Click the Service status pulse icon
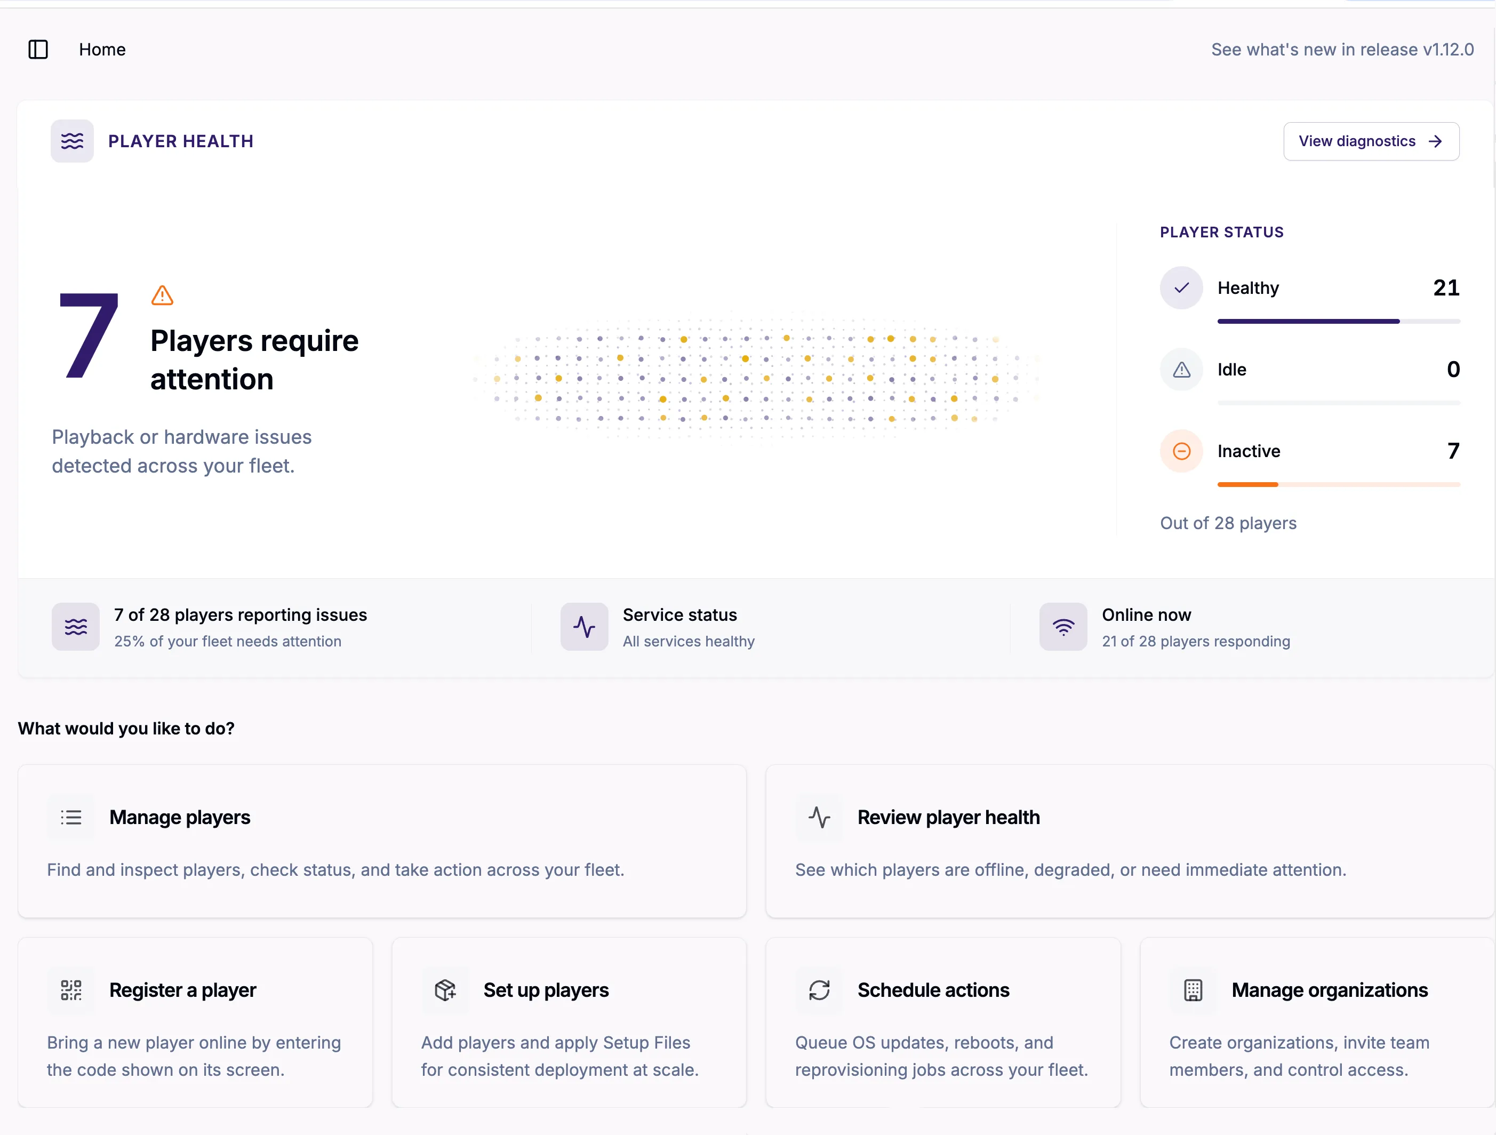The width and height of the screenshot is (1496, 1135). point(585,627)
